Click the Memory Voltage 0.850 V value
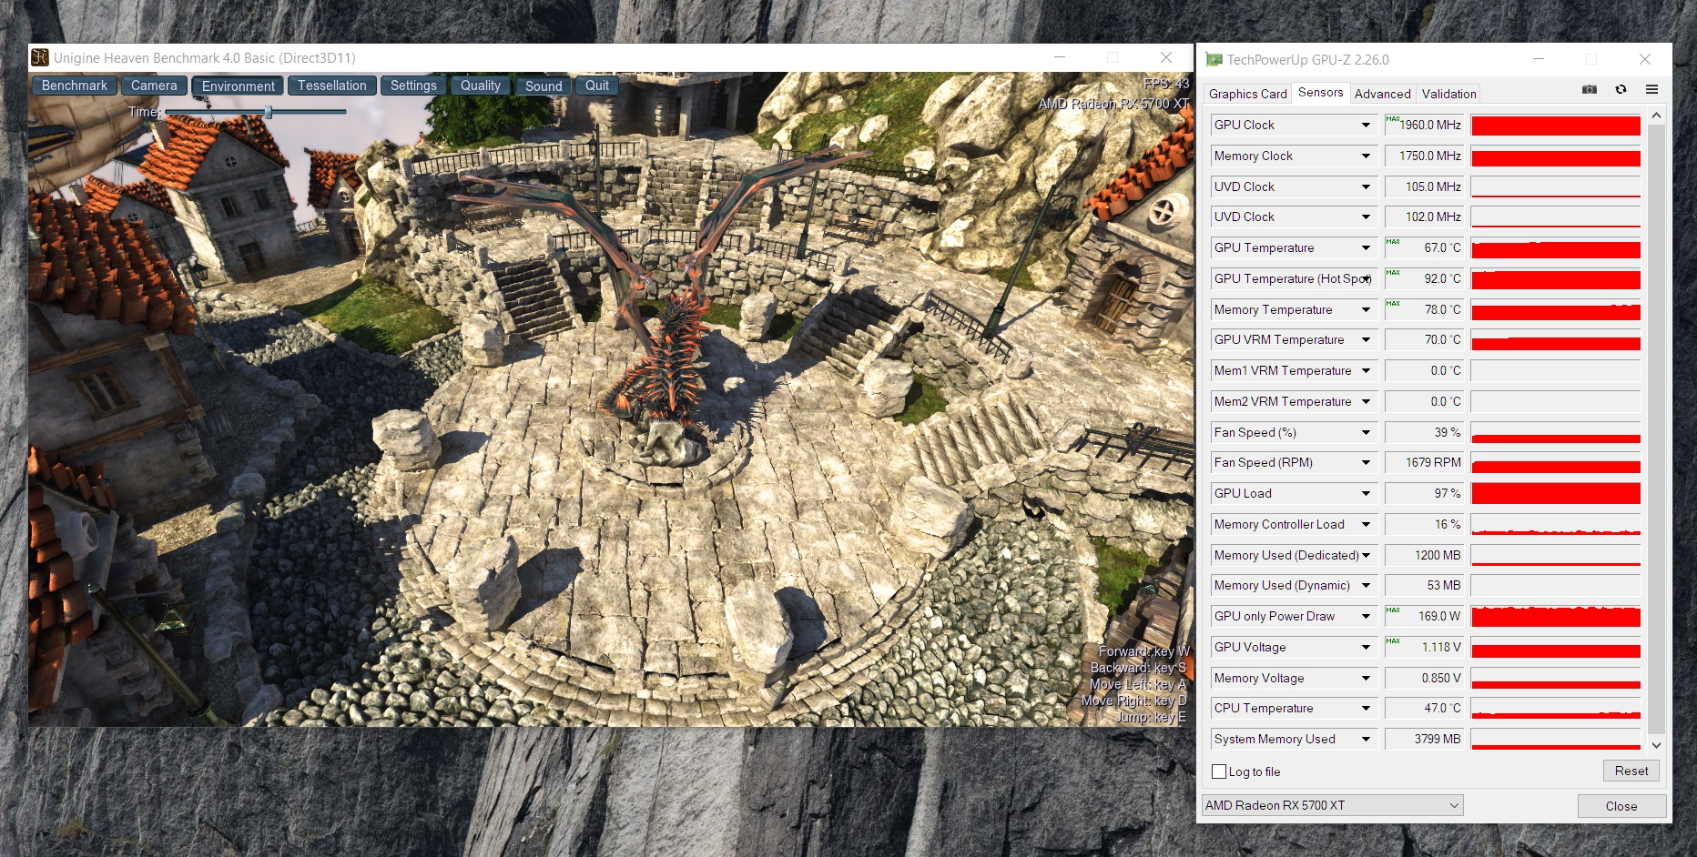 pos(1424,679)
